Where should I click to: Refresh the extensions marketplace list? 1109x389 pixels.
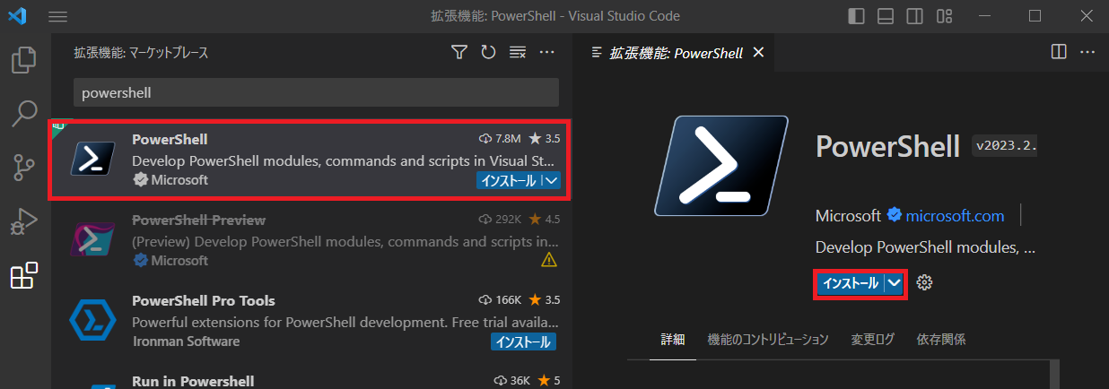pos(488,53)
